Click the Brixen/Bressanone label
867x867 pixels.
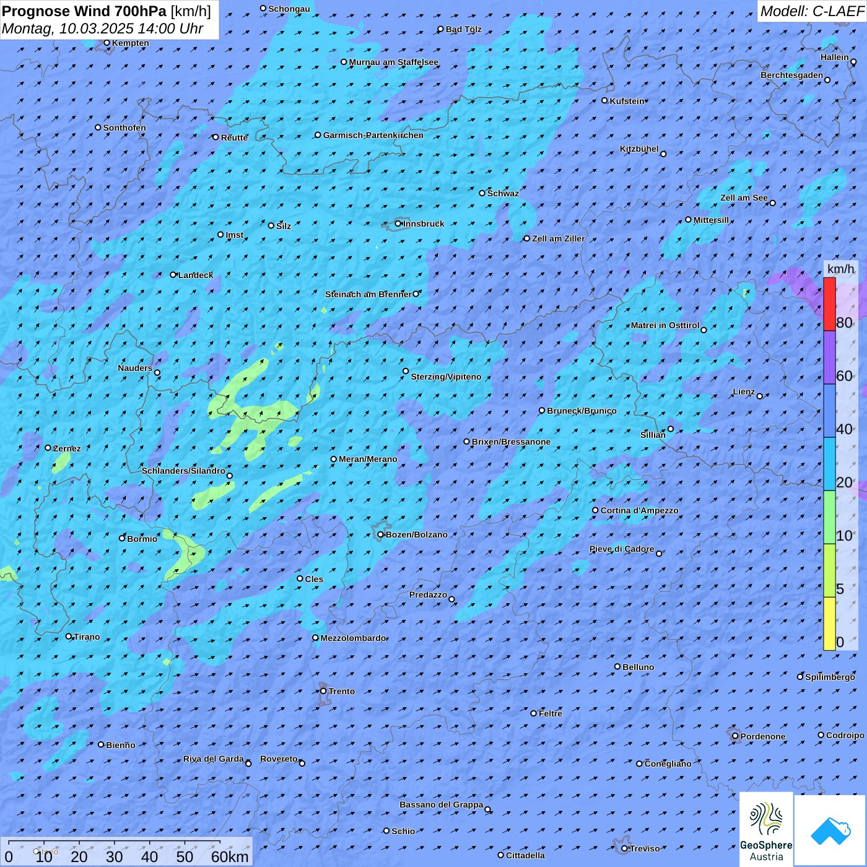point(511,442)
